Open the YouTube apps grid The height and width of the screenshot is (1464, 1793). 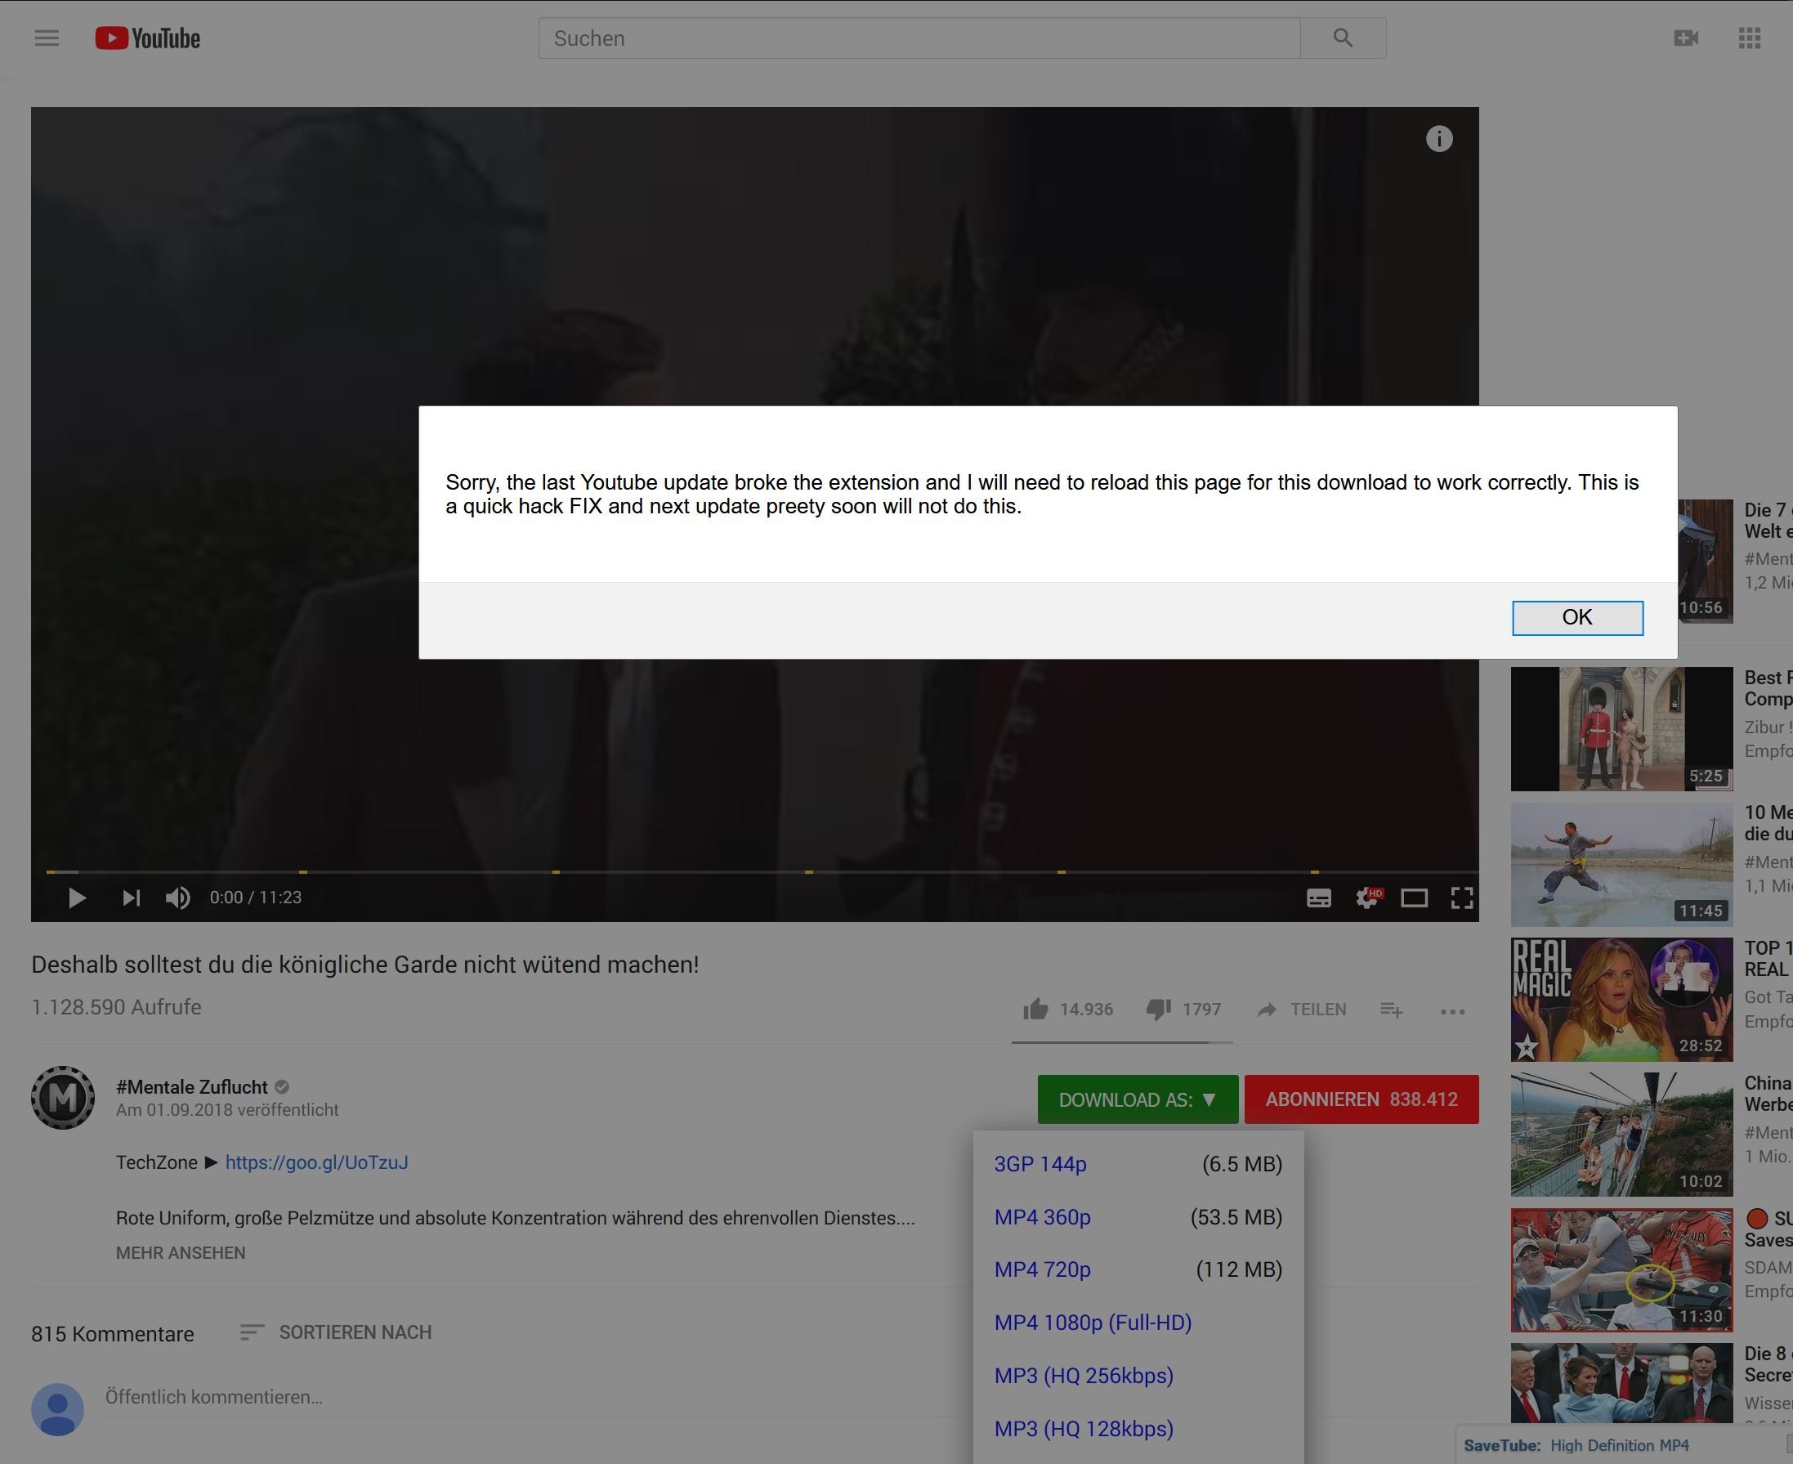pos(1749,38)
